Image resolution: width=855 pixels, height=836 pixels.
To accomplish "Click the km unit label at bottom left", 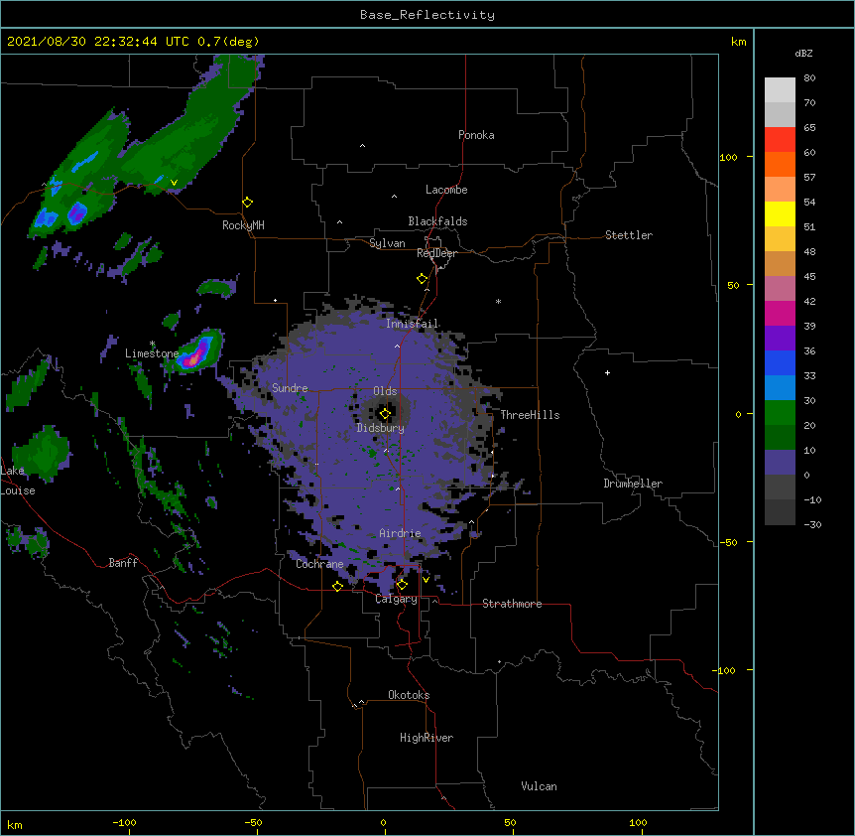I will coord(15,825).
